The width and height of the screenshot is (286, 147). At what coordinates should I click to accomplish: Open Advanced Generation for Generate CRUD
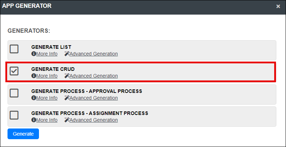click(x=94, y=76)
